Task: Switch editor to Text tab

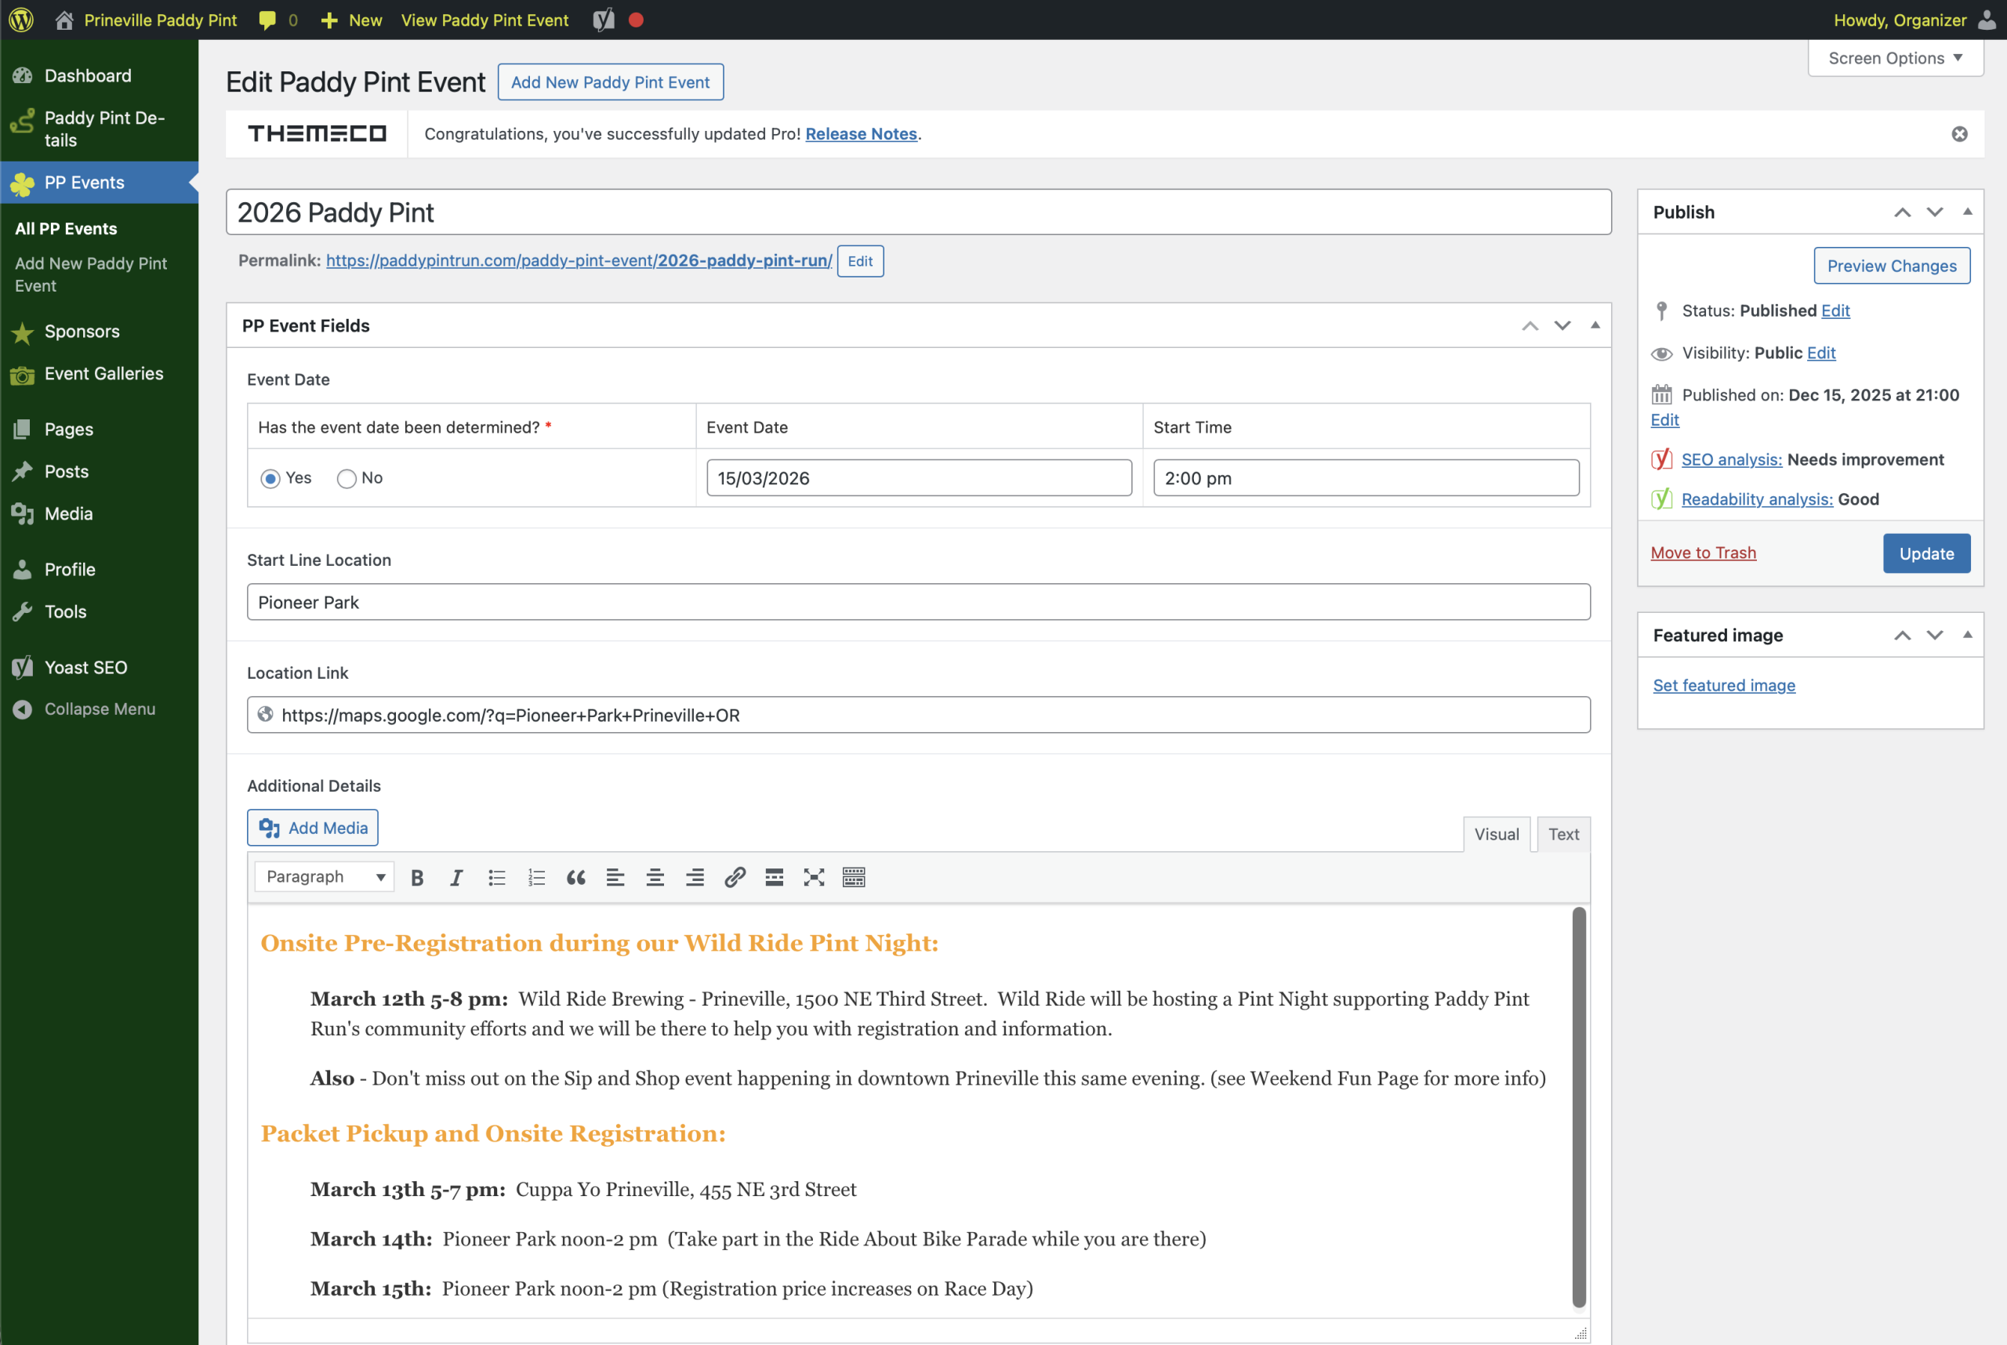Action: [x=1563, y=834]
